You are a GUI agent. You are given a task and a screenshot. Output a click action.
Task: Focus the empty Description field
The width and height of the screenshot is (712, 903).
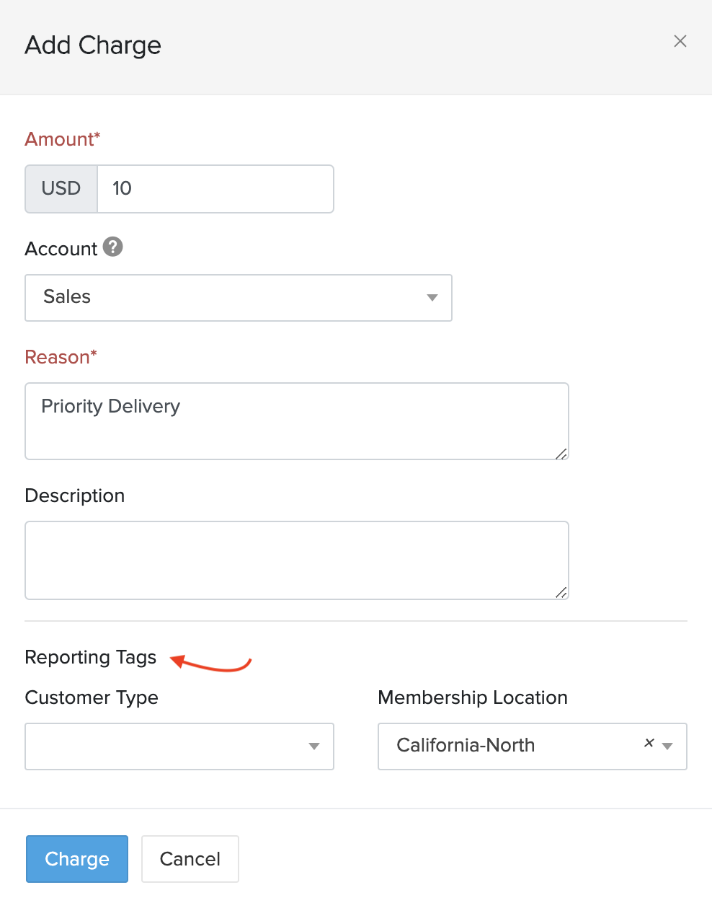click(x=296, y=560)
